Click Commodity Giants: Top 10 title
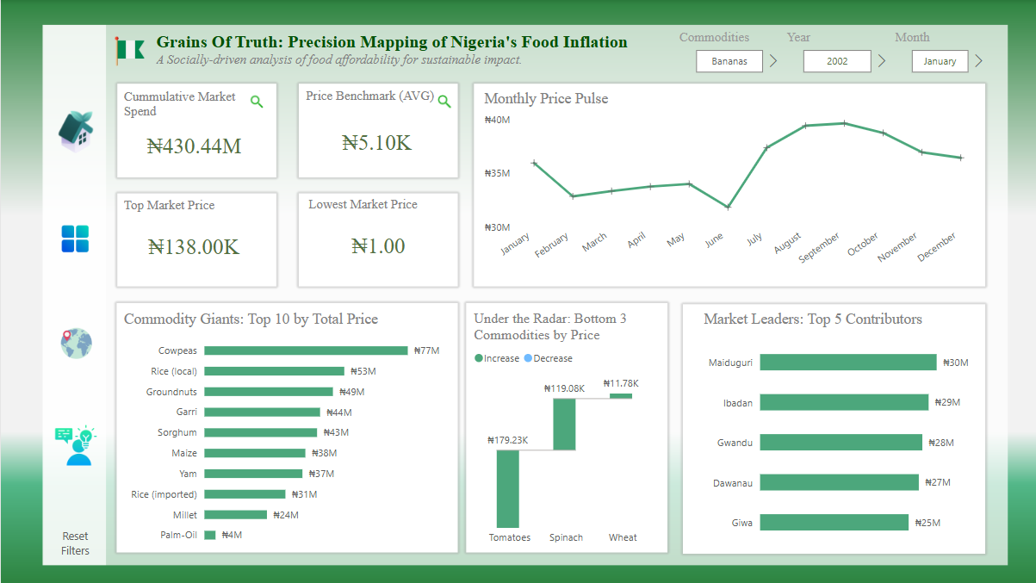1036x583 pixels. [x=251, y=319]
